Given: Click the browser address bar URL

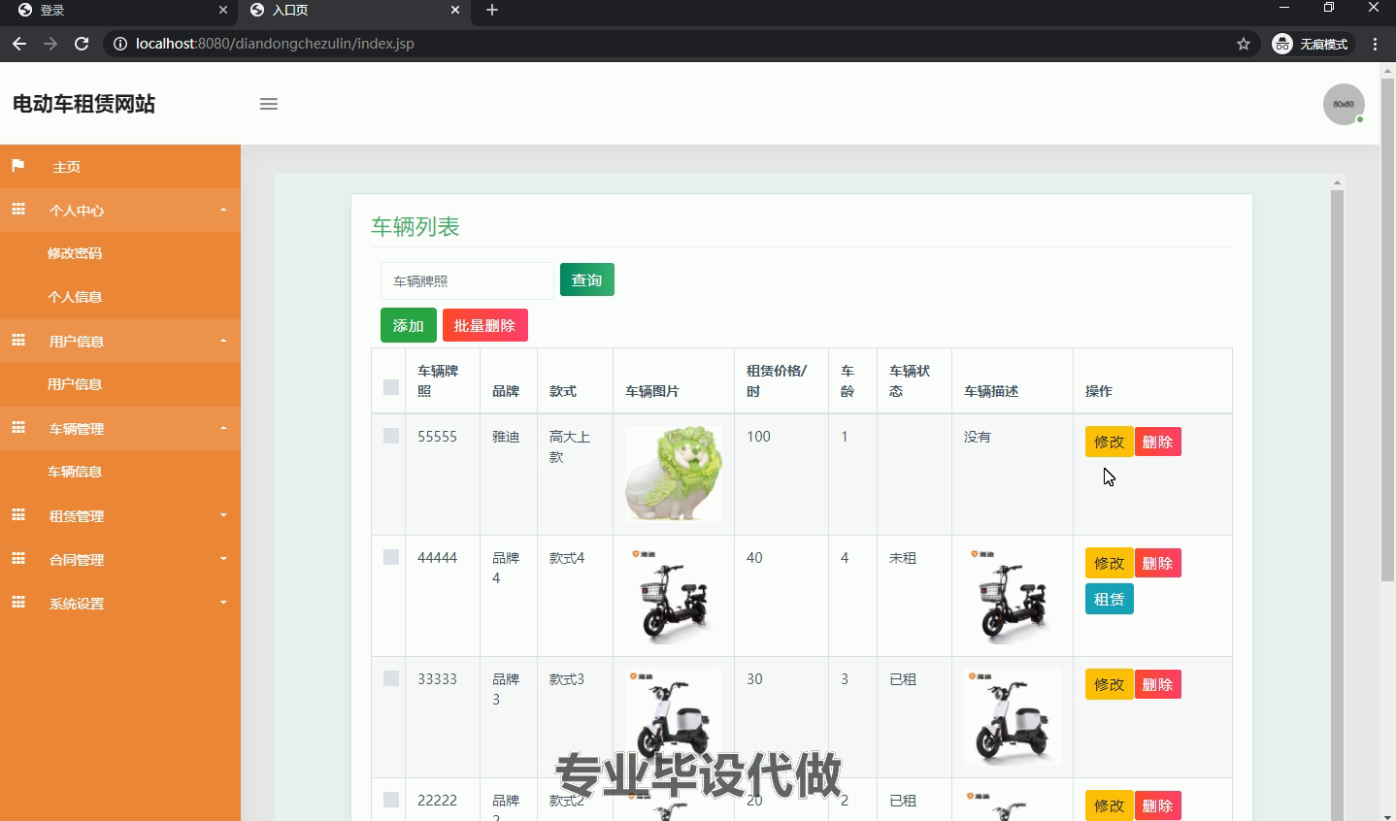Looking at the screenshot, I should (x=275, y=44).
